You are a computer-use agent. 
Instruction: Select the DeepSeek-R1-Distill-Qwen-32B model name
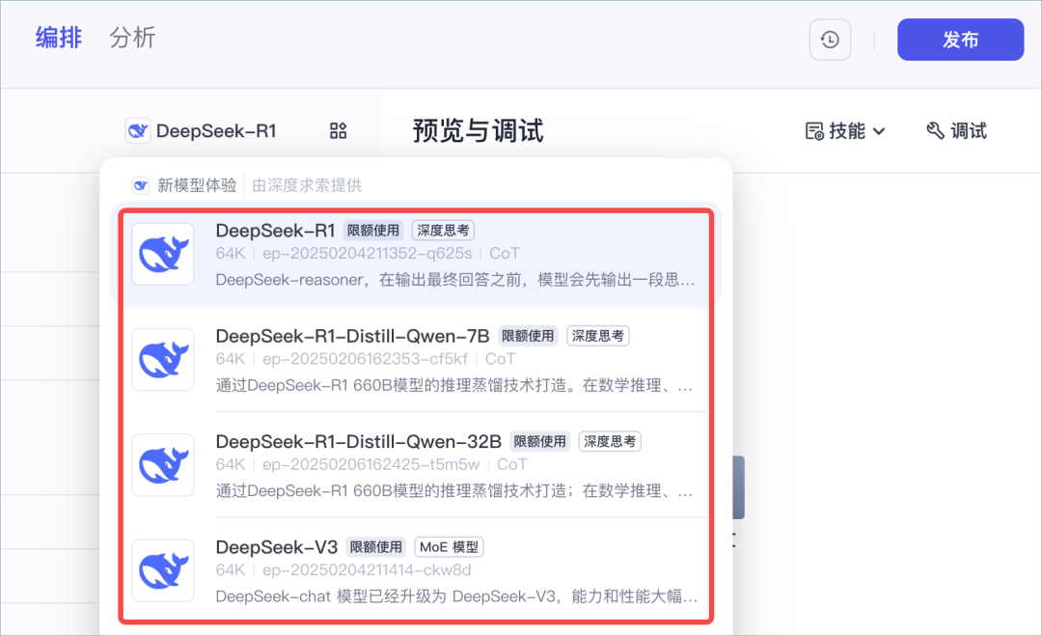[x=358, y=442]
